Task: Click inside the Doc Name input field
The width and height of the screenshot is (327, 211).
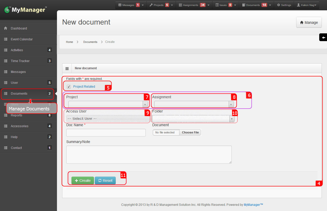Action: 106,132
